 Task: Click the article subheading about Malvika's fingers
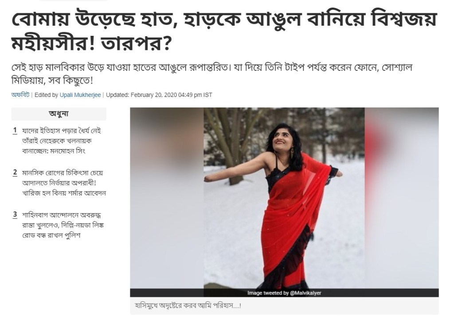click(211, 74)
